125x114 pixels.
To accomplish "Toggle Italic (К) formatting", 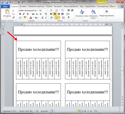I will tap(24, 14).
